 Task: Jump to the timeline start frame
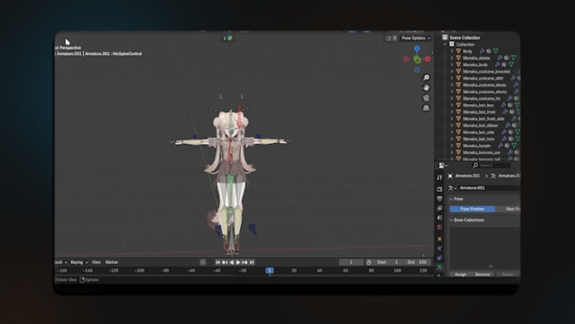tap(218, 262)
